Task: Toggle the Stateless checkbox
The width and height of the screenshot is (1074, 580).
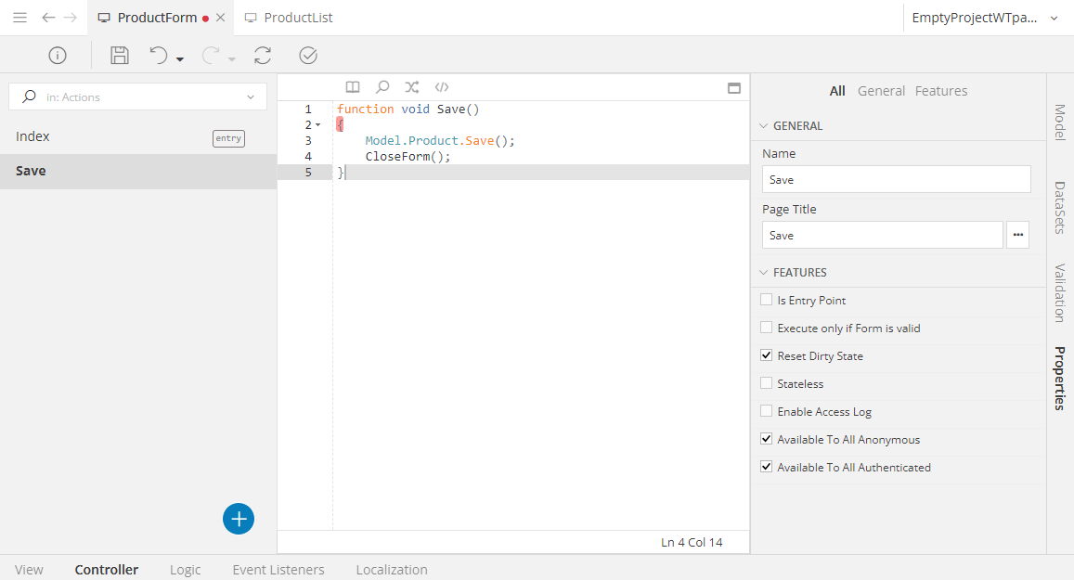Action: point(767,383)
